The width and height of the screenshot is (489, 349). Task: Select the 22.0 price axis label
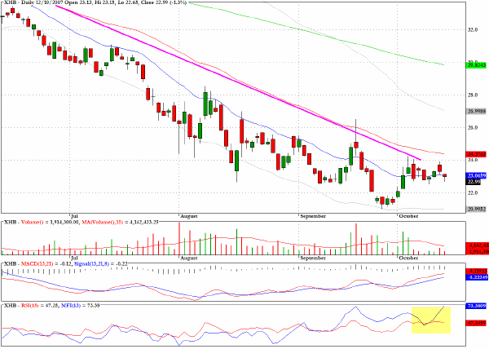point(473,192)
